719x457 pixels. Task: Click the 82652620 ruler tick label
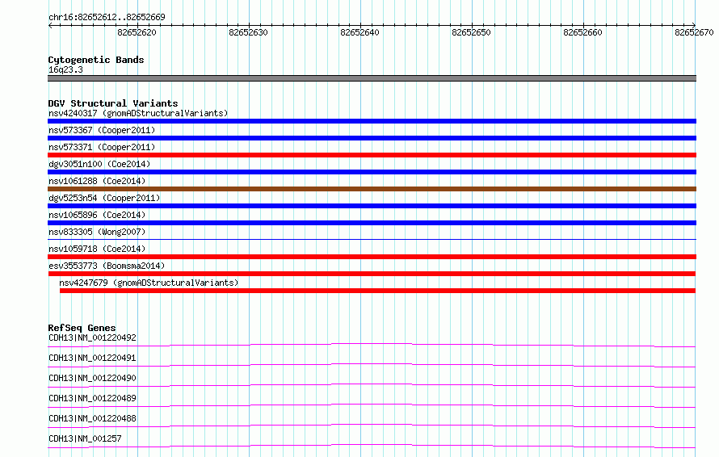pyautogui.click(x=137, y=32)
